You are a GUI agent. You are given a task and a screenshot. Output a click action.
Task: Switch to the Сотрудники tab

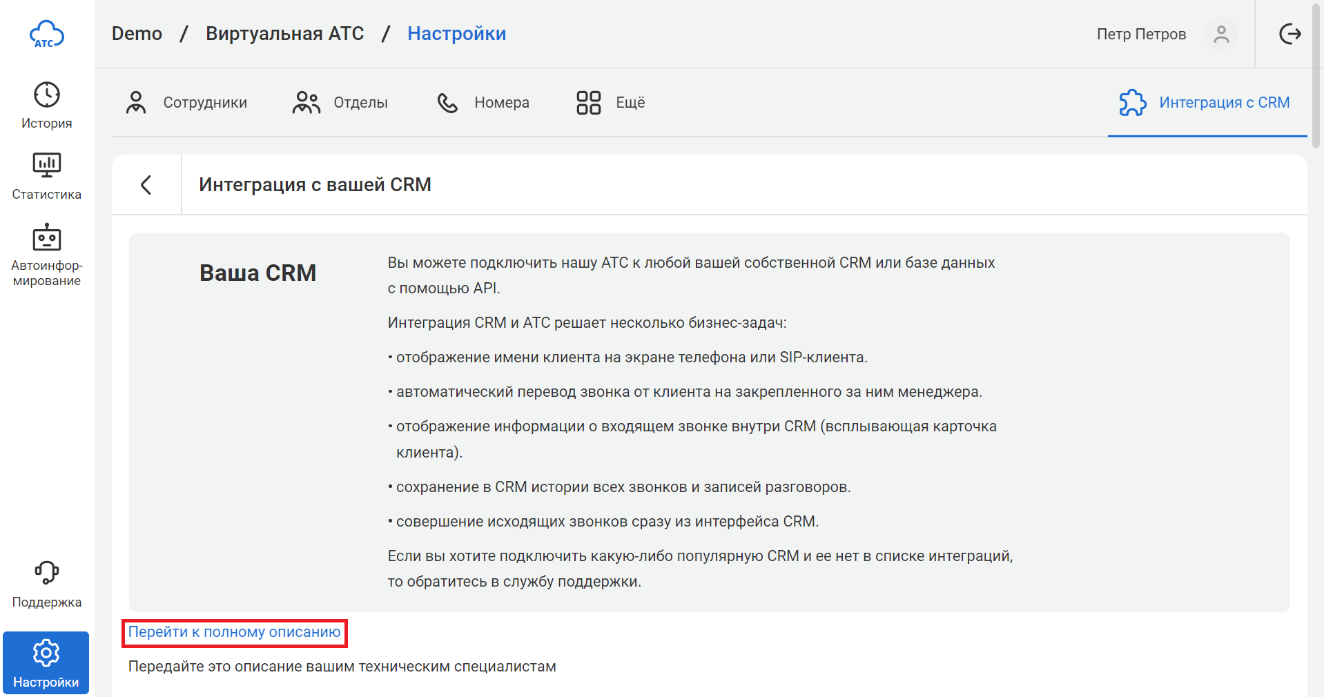[x=186, y=103]
